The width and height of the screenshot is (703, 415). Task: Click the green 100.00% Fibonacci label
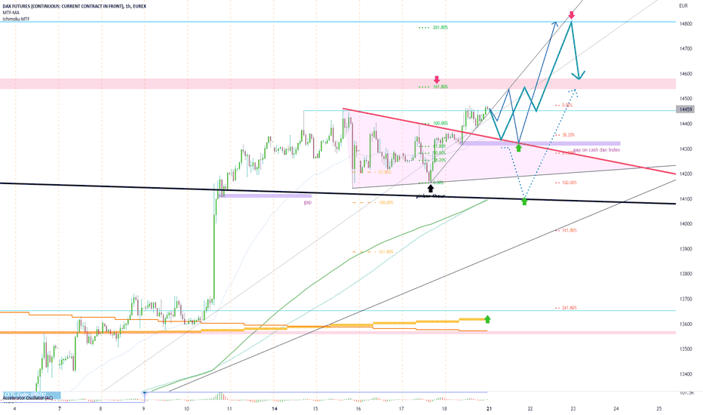coord(441,123)
